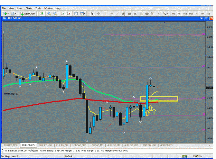Click the Arrows tool icon
The width and height of the screenshot is (216, 159).
click(x=165, y=13)
